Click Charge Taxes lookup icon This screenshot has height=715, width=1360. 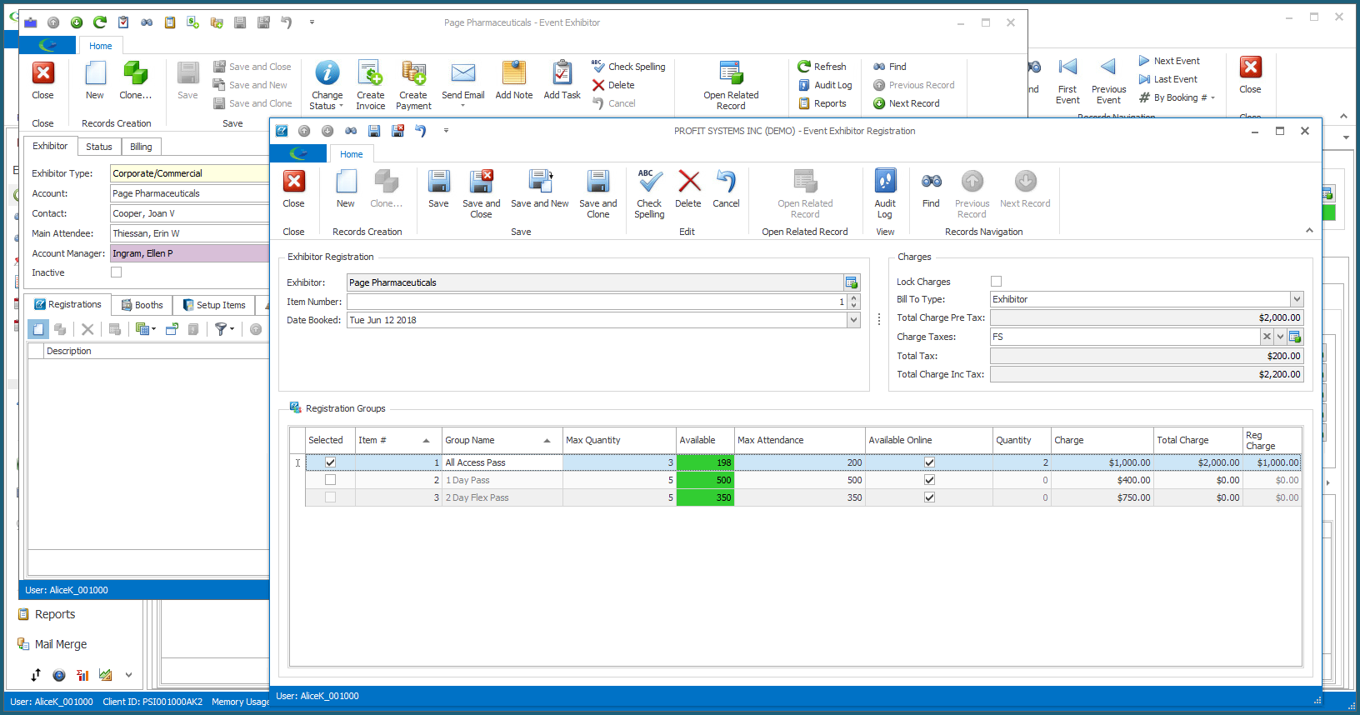click(1295, 337)
